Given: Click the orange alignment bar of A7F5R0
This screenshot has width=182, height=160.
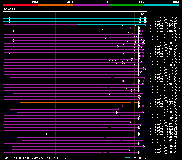Looking at the screenshot, I should 80,103.
